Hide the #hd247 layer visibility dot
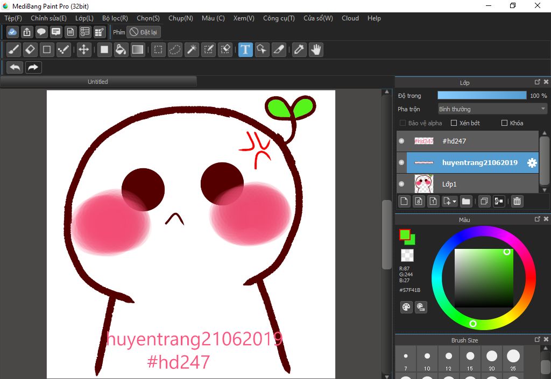 (x=401, y=141)
